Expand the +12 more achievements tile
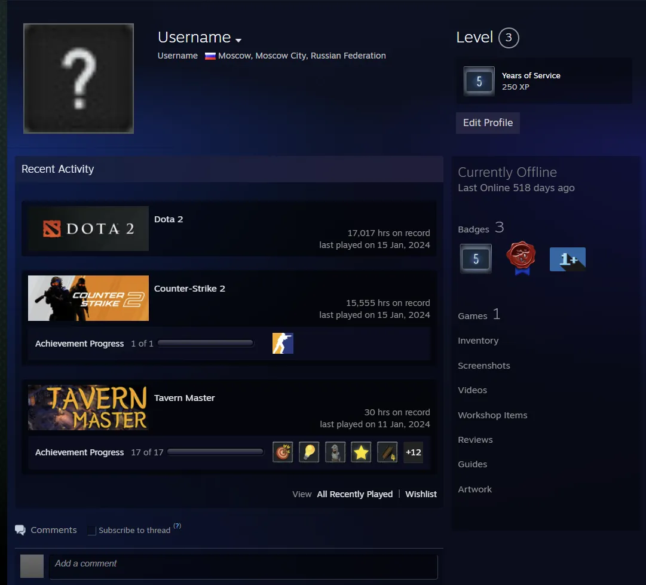The image size is (646, 585). click(x=413, y=452)
